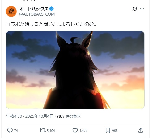The height and width of the screenshot is (138, 153).
Task: Click the 2025年10月4日 date text
Action: pyautogui.click(x=39, y=116)
